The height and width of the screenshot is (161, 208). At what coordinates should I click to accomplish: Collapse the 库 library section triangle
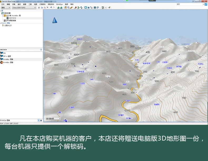[x=1, y=11]
